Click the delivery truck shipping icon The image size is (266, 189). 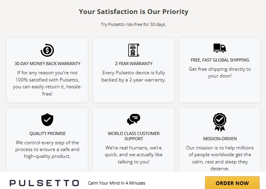(x=220, y=48)
